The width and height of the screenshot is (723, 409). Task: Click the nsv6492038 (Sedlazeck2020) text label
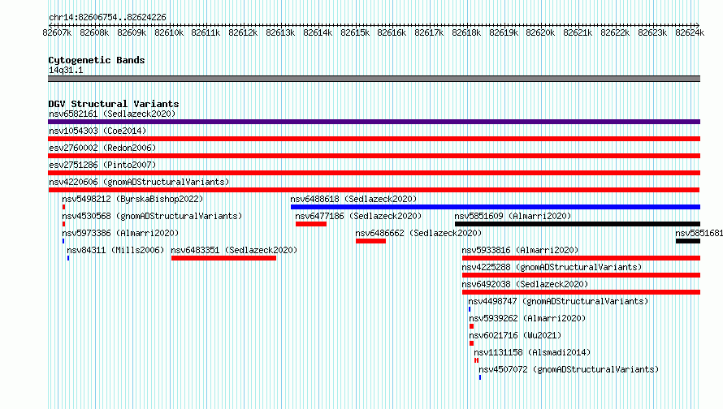[x=525, y=284]
